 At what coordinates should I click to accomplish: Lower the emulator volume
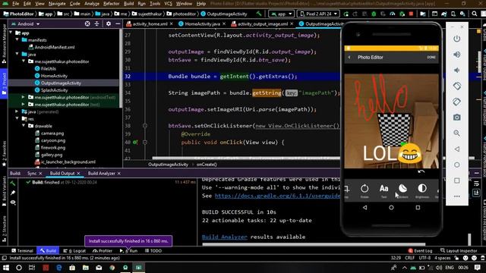[457, 71]
